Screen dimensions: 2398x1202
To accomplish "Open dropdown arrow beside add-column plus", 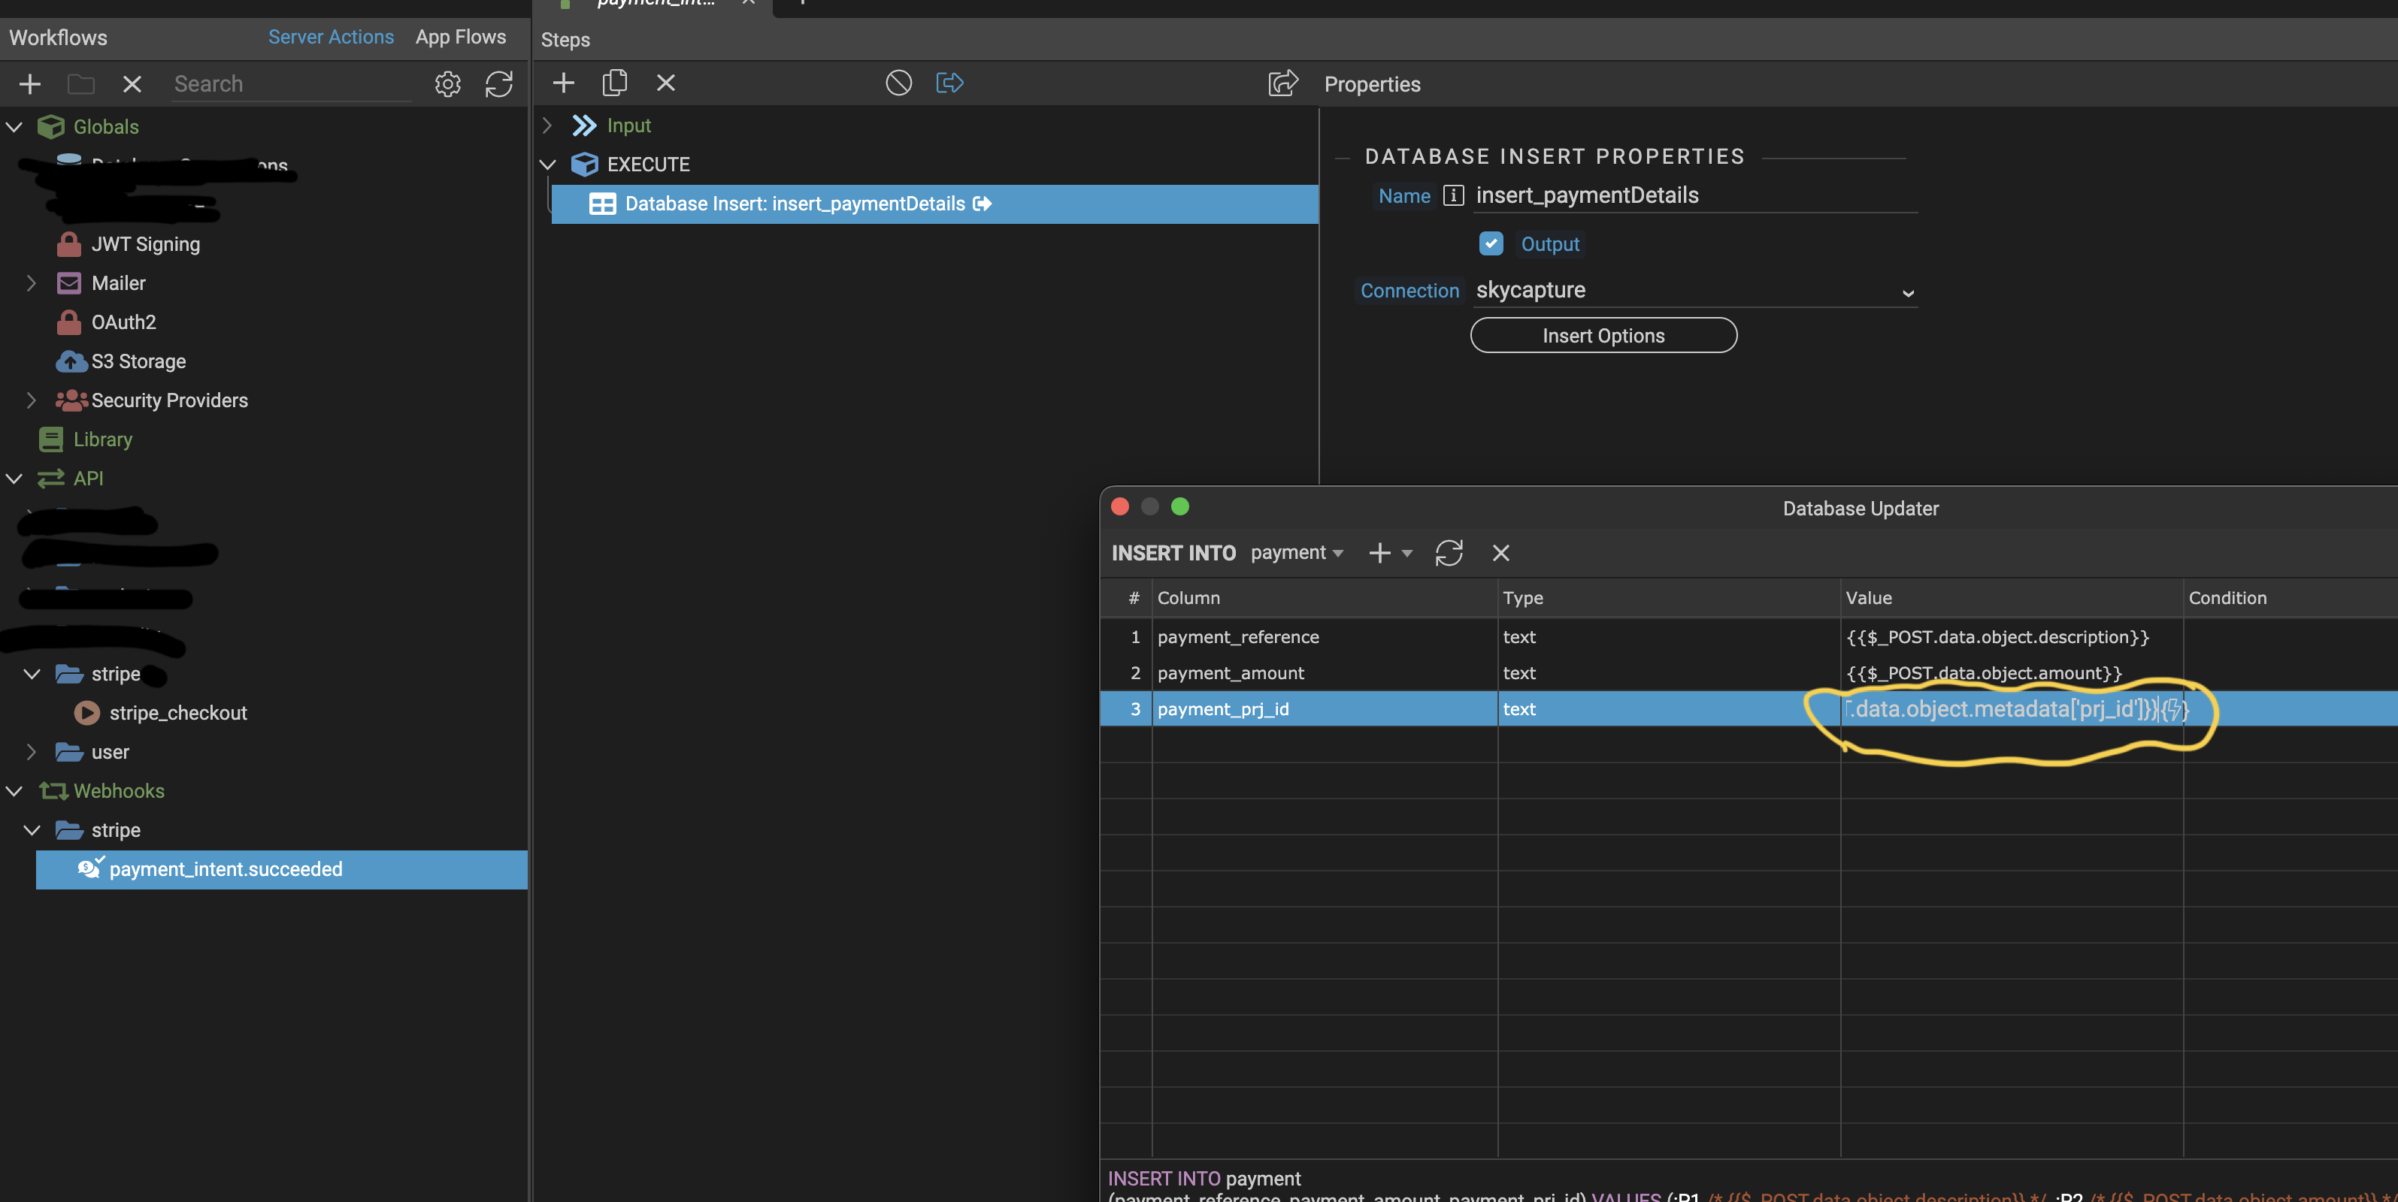I will (x=1406, y=554).
